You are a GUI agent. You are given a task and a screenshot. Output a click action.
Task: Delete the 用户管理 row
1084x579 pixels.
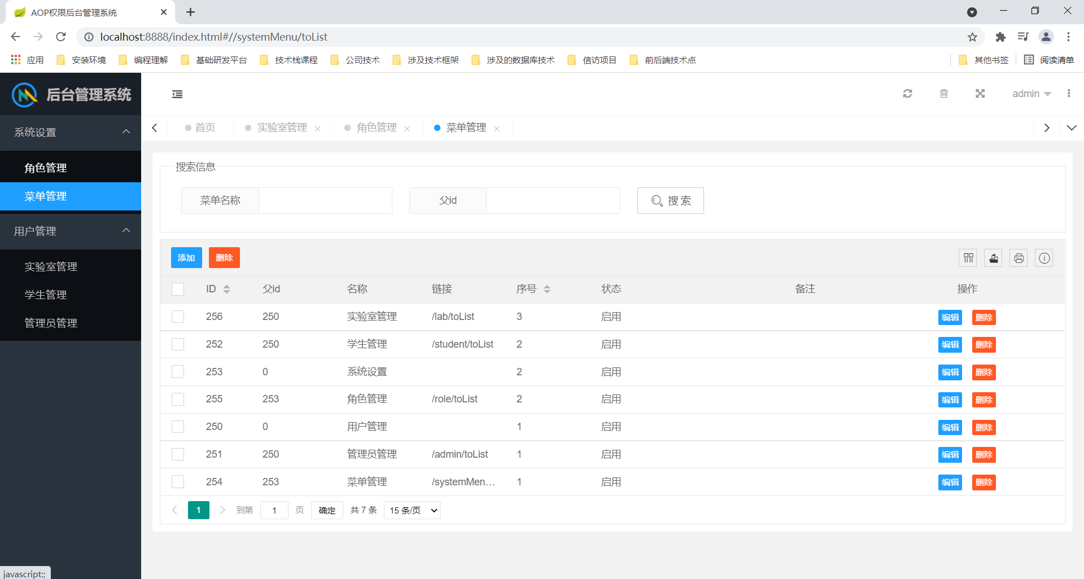point(984,427)
